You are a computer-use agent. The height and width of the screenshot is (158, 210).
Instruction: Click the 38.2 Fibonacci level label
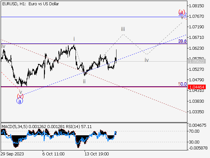(182, 14)
